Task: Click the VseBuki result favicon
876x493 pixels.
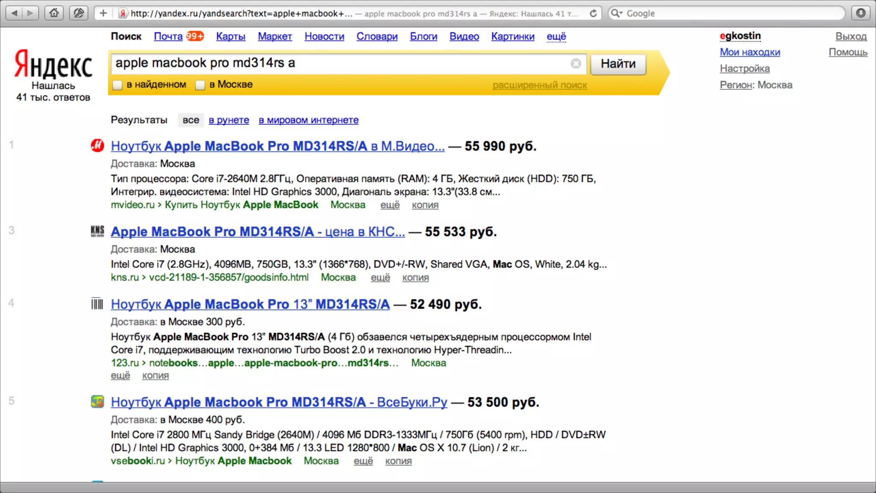Action: [98, 401]
